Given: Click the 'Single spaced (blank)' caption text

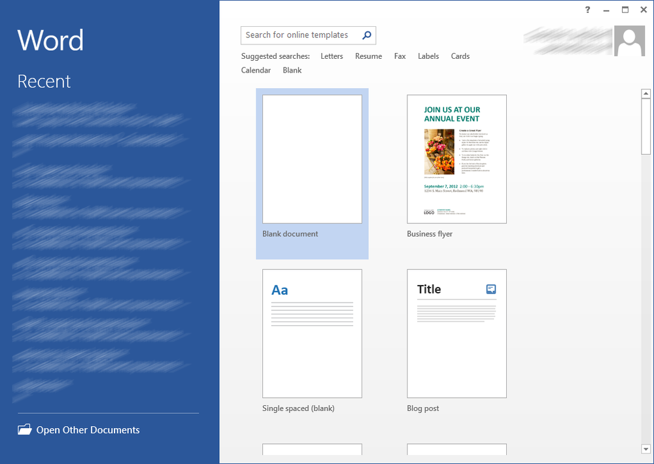Looking at the screenshot, I should coord(298,408).
